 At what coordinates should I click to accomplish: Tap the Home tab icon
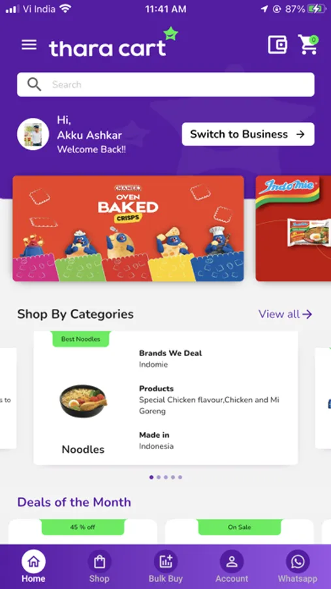click(x=33, y=562)
